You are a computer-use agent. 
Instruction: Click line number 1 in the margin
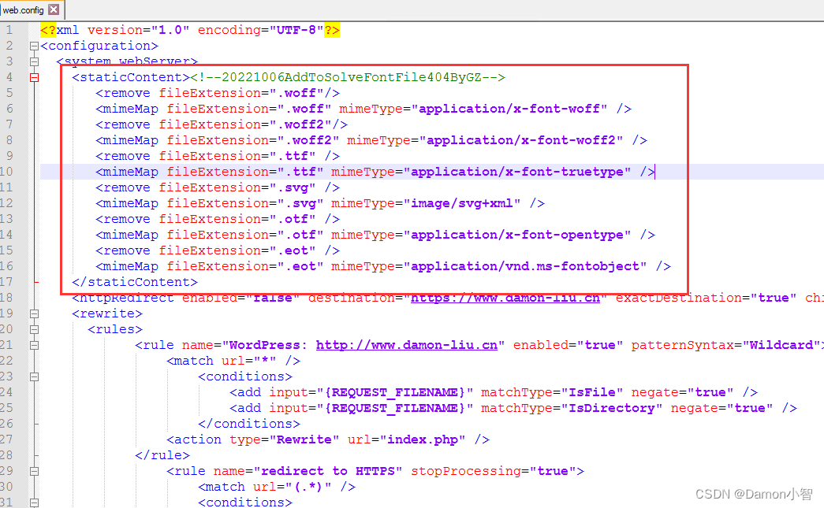point(9,30)
